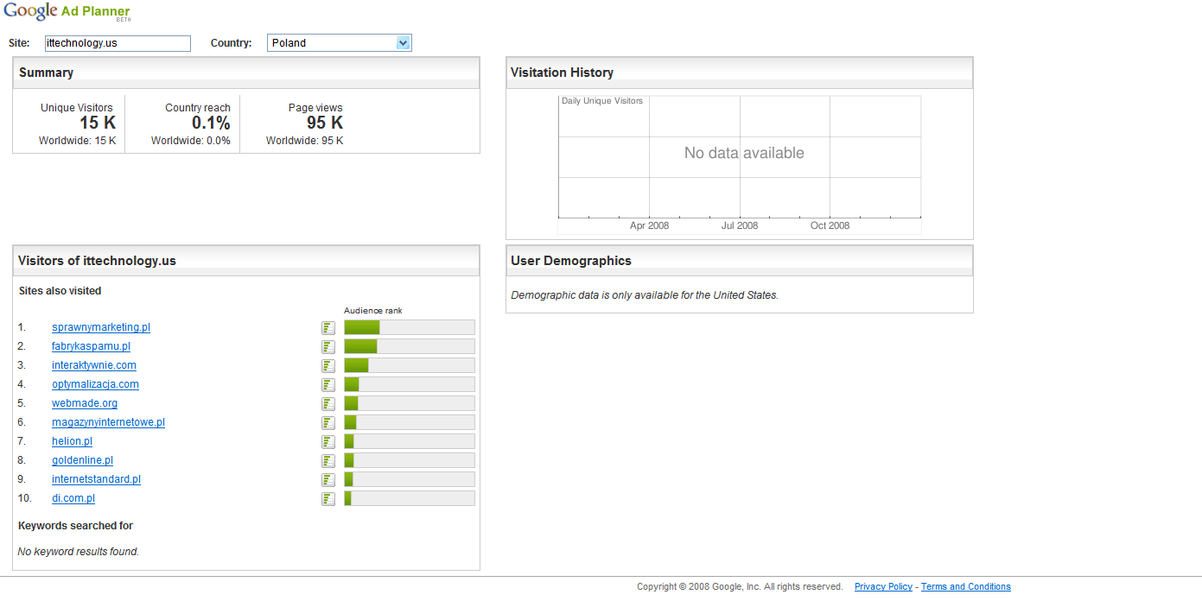Open site profile icon for internetstandard.pl

(x=328, y=479)
